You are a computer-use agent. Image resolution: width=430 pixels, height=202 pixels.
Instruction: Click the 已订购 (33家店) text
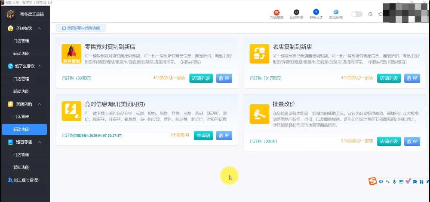point(77,78)
